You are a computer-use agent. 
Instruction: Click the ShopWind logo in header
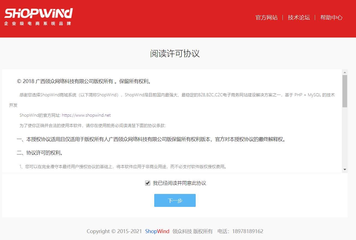click(38, 17)
